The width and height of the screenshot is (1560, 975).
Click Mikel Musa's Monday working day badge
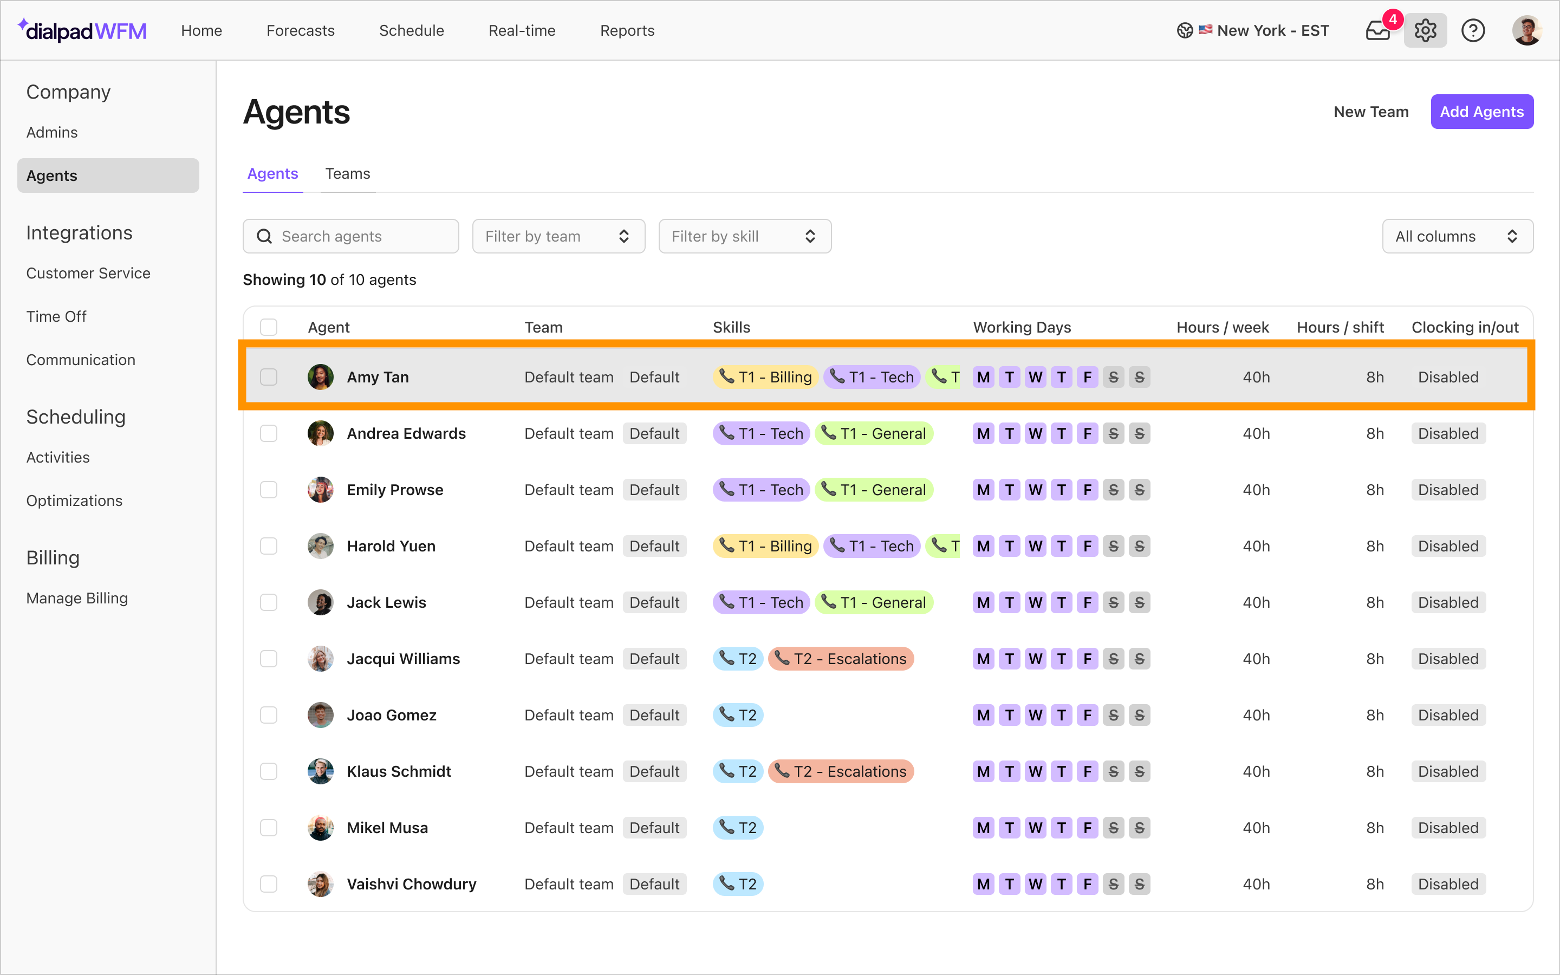(983, 827)
